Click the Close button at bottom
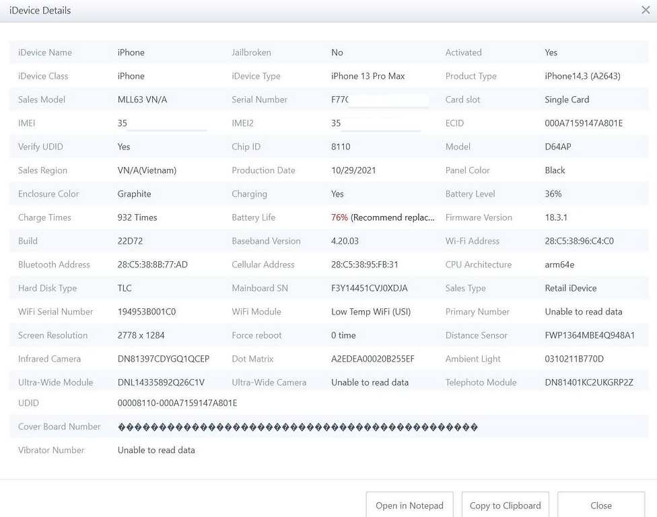657x517 pixels. click(x=601, y=506)
